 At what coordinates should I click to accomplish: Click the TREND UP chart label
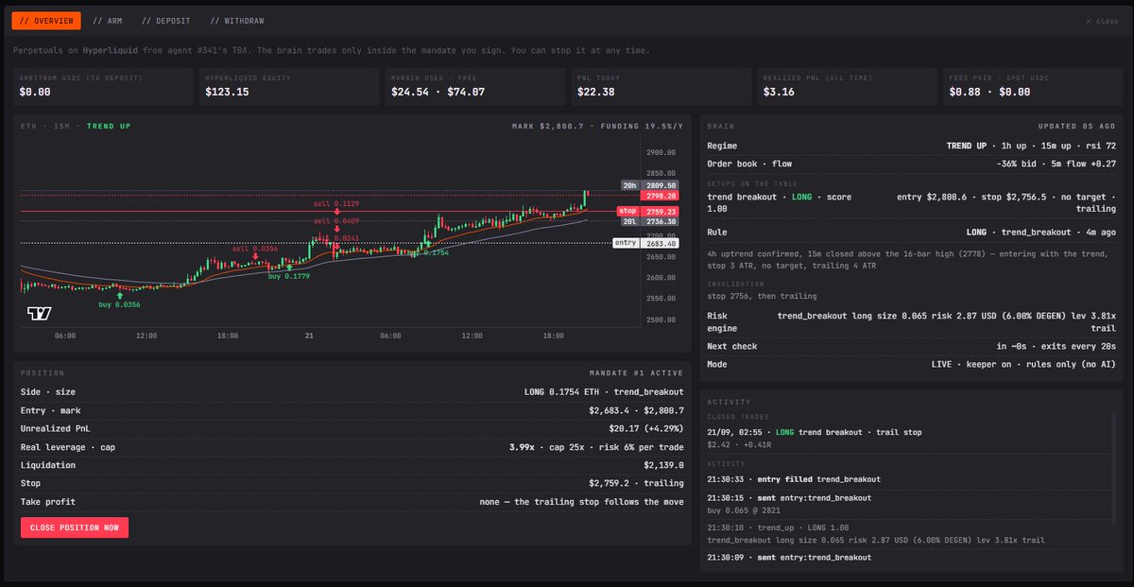[109, 126]
